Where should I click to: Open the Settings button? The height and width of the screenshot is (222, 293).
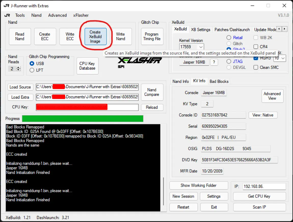coord(214,197)
